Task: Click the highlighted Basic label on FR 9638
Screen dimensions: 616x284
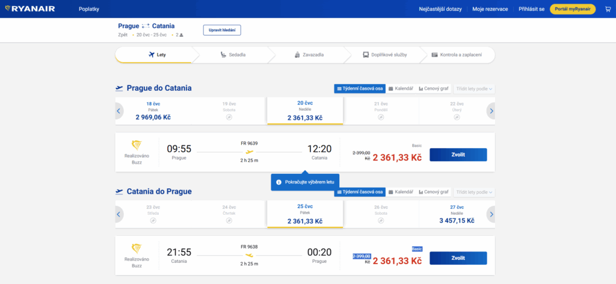Action: click(417, 248)
